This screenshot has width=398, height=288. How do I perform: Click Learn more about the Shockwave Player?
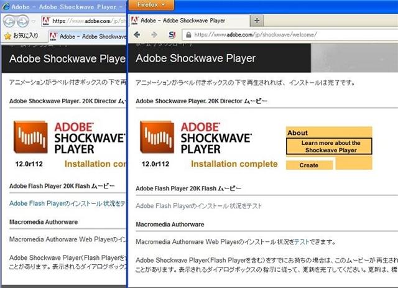coord(329,146)
